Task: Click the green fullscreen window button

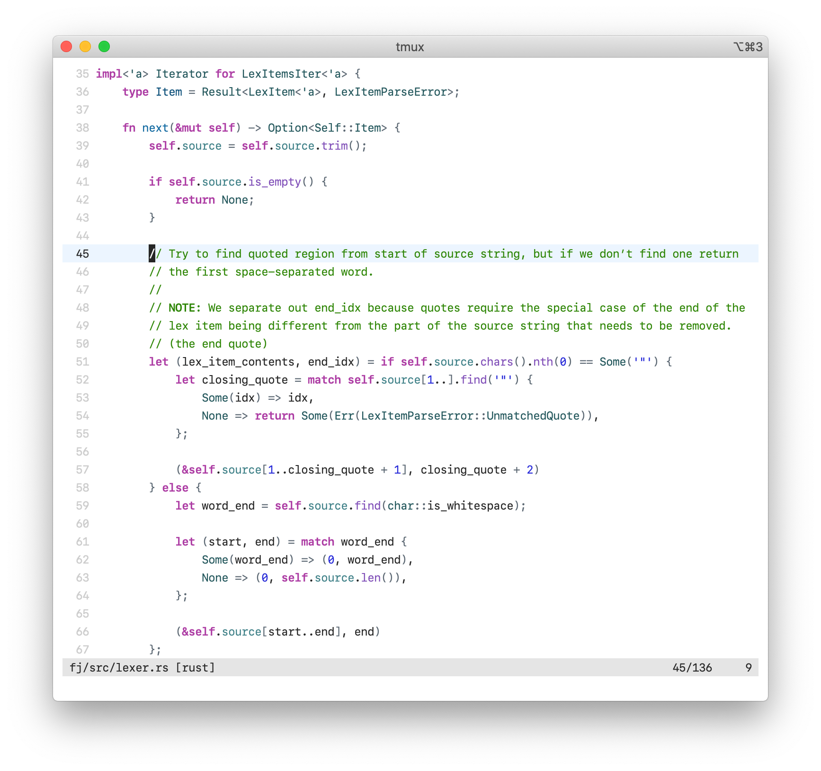Action: click(x=104, y=46)
